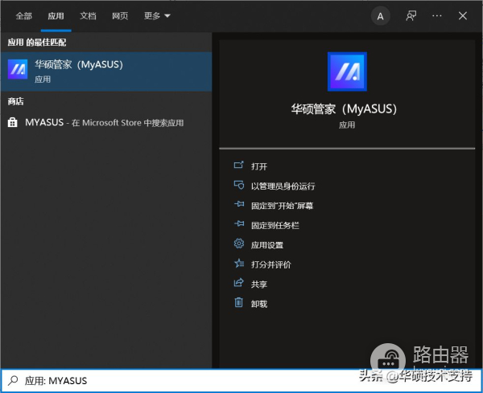Click the open-app icon beside 打开
This screenshot has height=393, width=483.
click(239, 166)
